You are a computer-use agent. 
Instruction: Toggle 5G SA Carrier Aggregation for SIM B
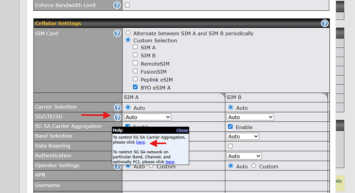pyautogui.click(x=230, y=127)
